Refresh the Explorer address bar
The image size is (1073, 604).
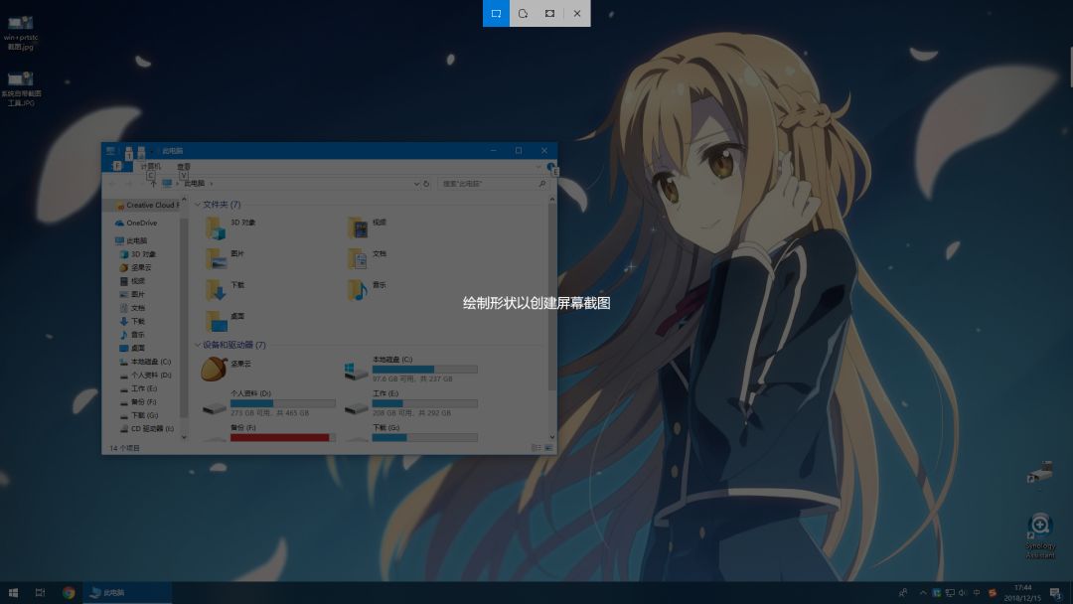point(426,184)
